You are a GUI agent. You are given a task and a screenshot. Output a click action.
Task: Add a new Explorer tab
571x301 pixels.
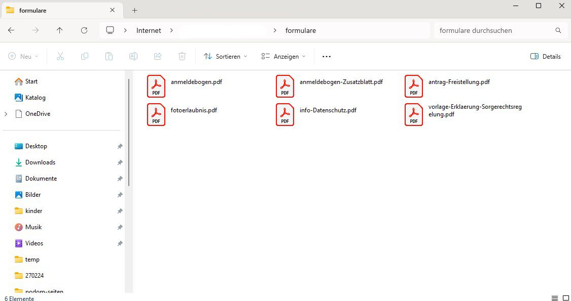tap(135, 10)
